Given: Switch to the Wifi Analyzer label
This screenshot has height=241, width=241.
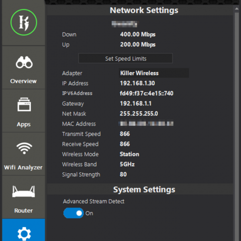Looking at the screenshot, I should coord(24,167).
